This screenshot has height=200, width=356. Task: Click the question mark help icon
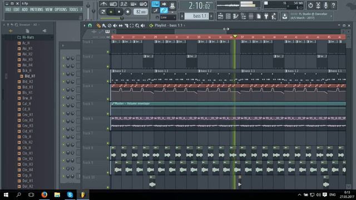pyautogui.click(x=333, y=5)
